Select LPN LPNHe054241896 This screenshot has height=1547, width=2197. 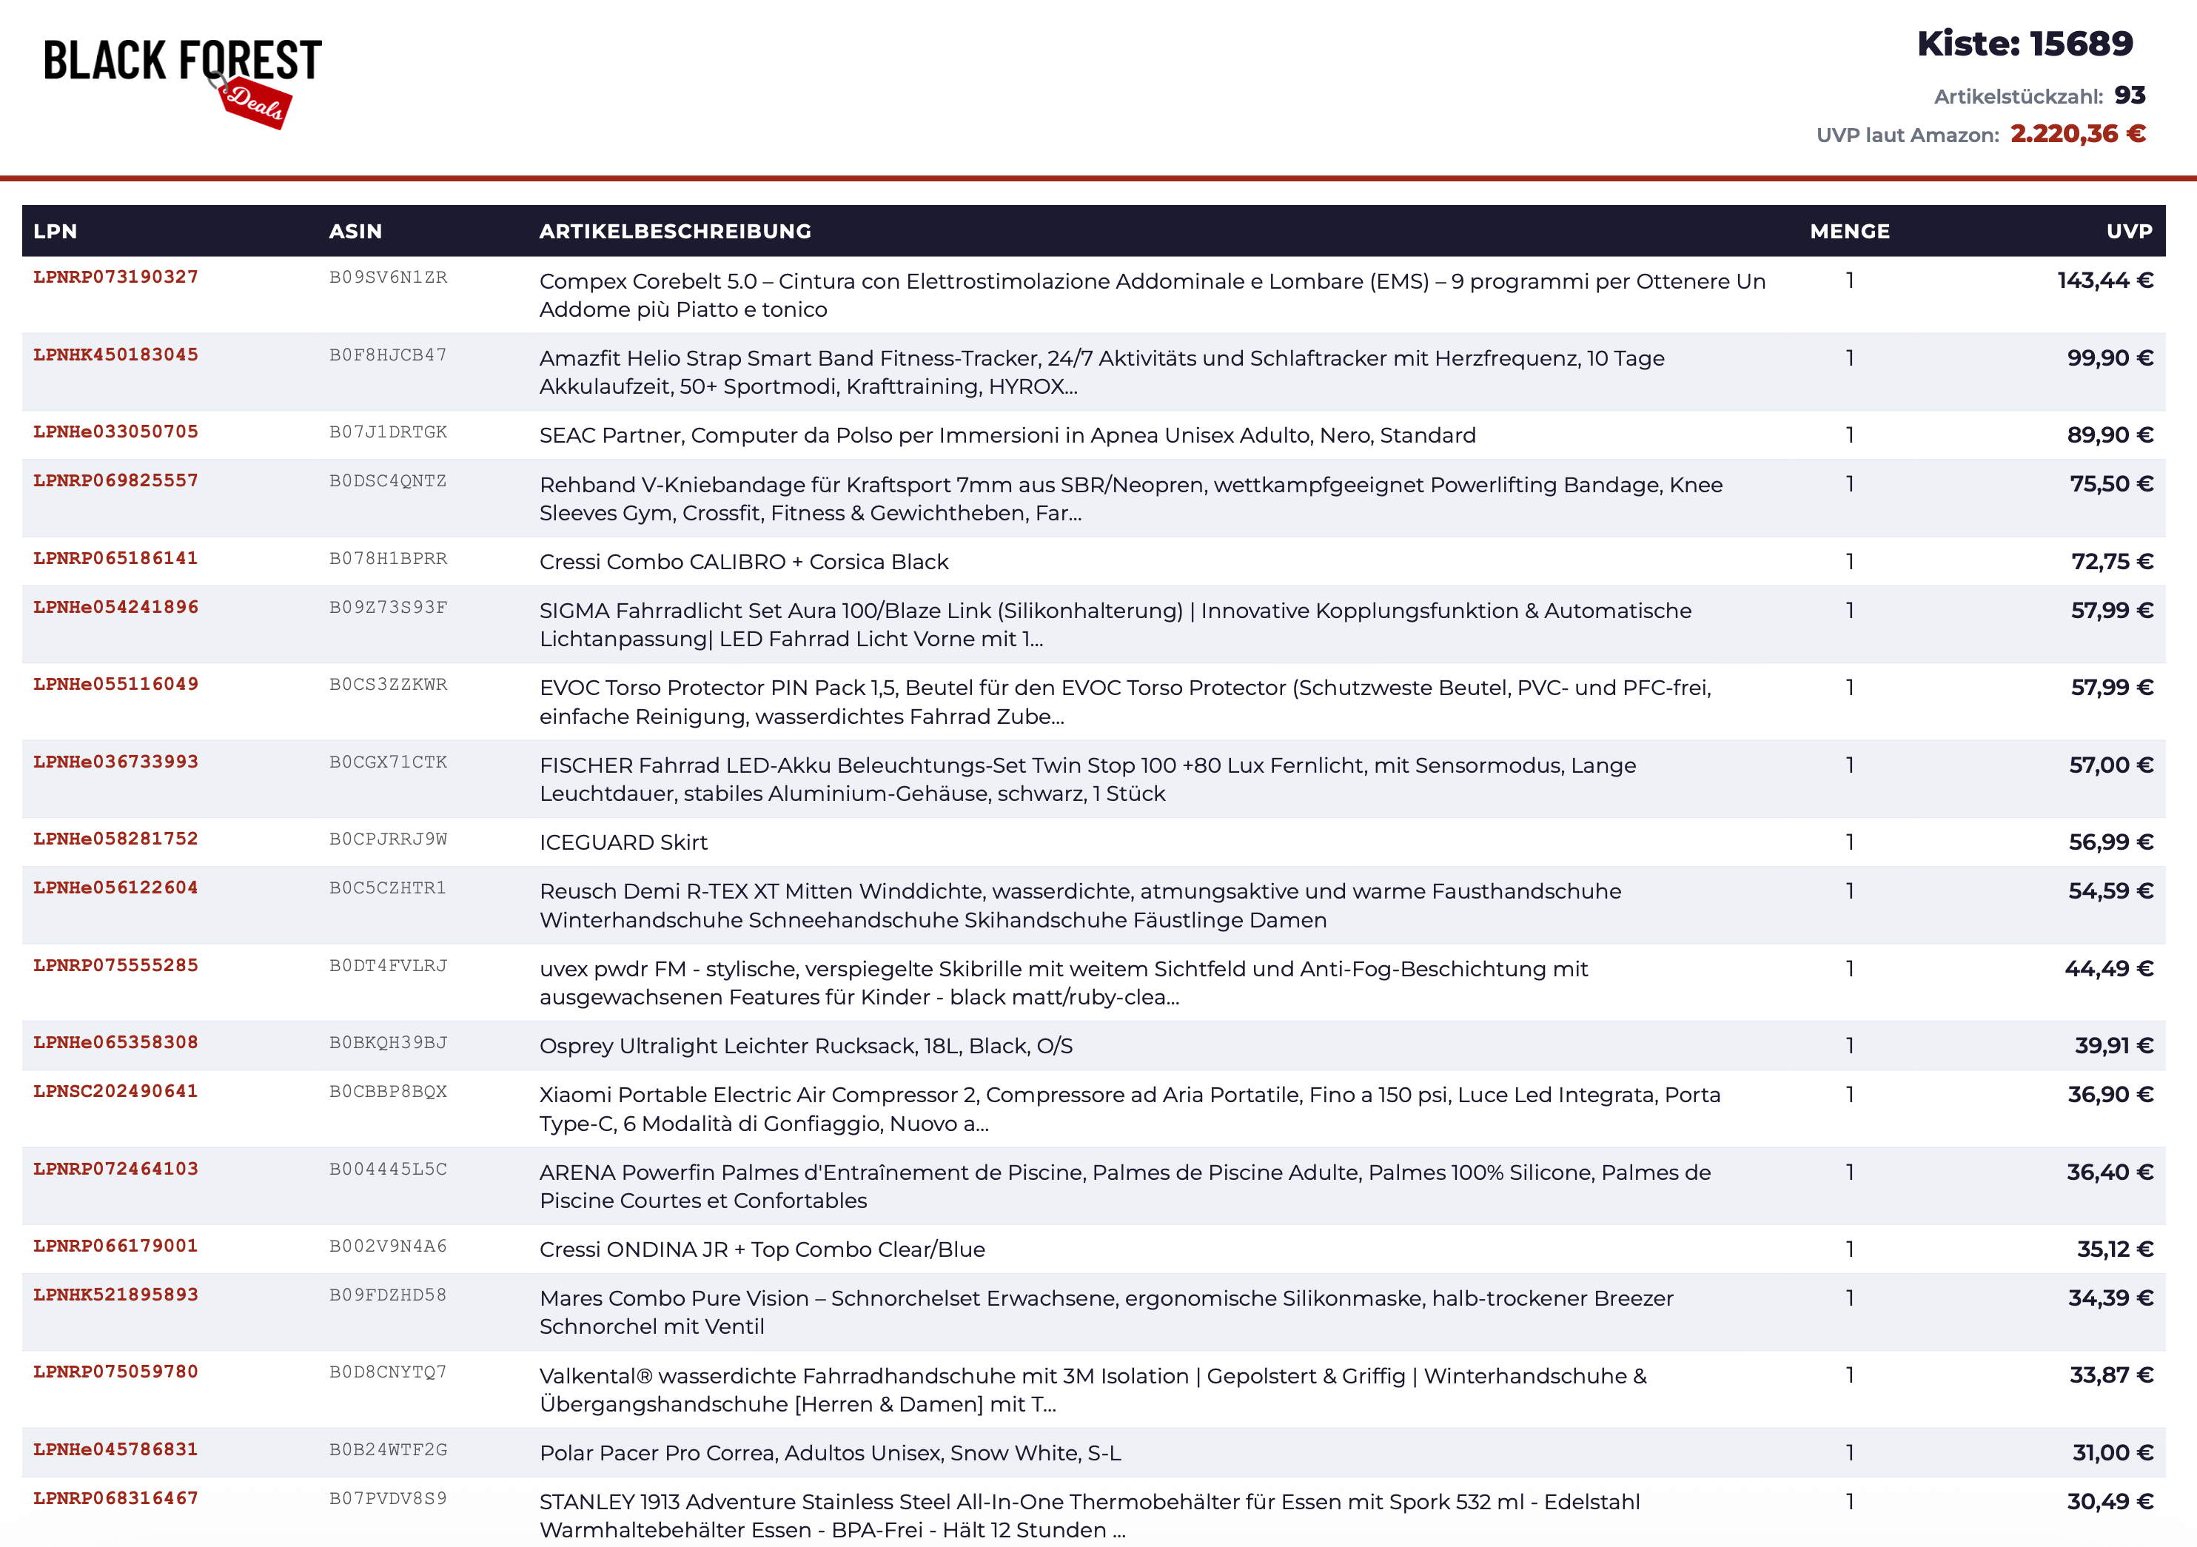(115, 606)
